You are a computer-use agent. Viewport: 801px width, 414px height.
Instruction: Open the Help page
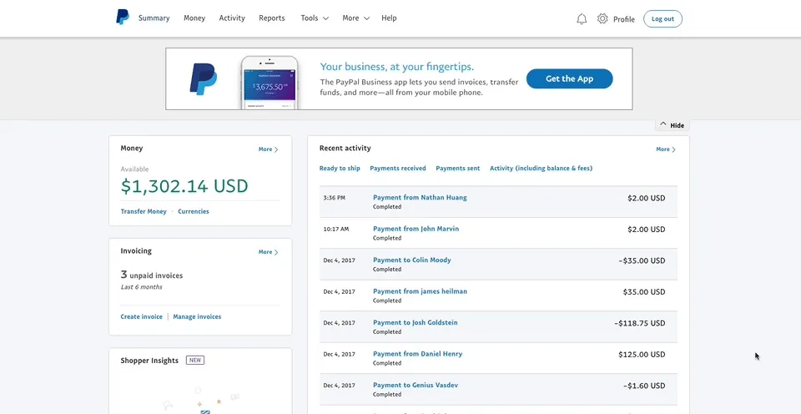pyautogui.click(x=389, y=18)
